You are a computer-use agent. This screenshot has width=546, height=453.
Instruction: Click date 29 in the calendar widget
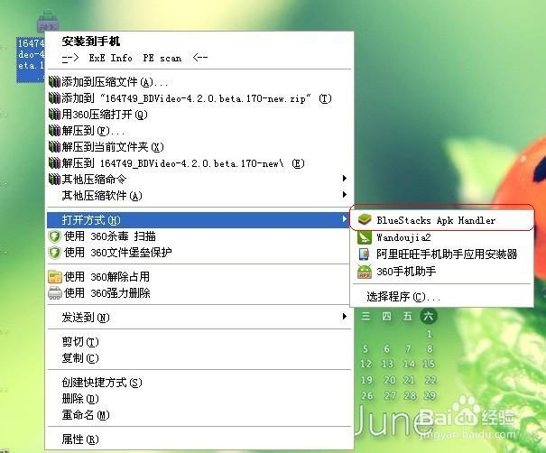430,395
